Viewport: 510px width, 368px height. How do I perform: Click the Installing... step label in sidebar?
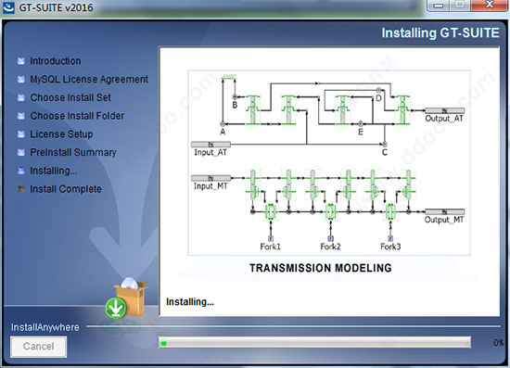pos(54,171)
